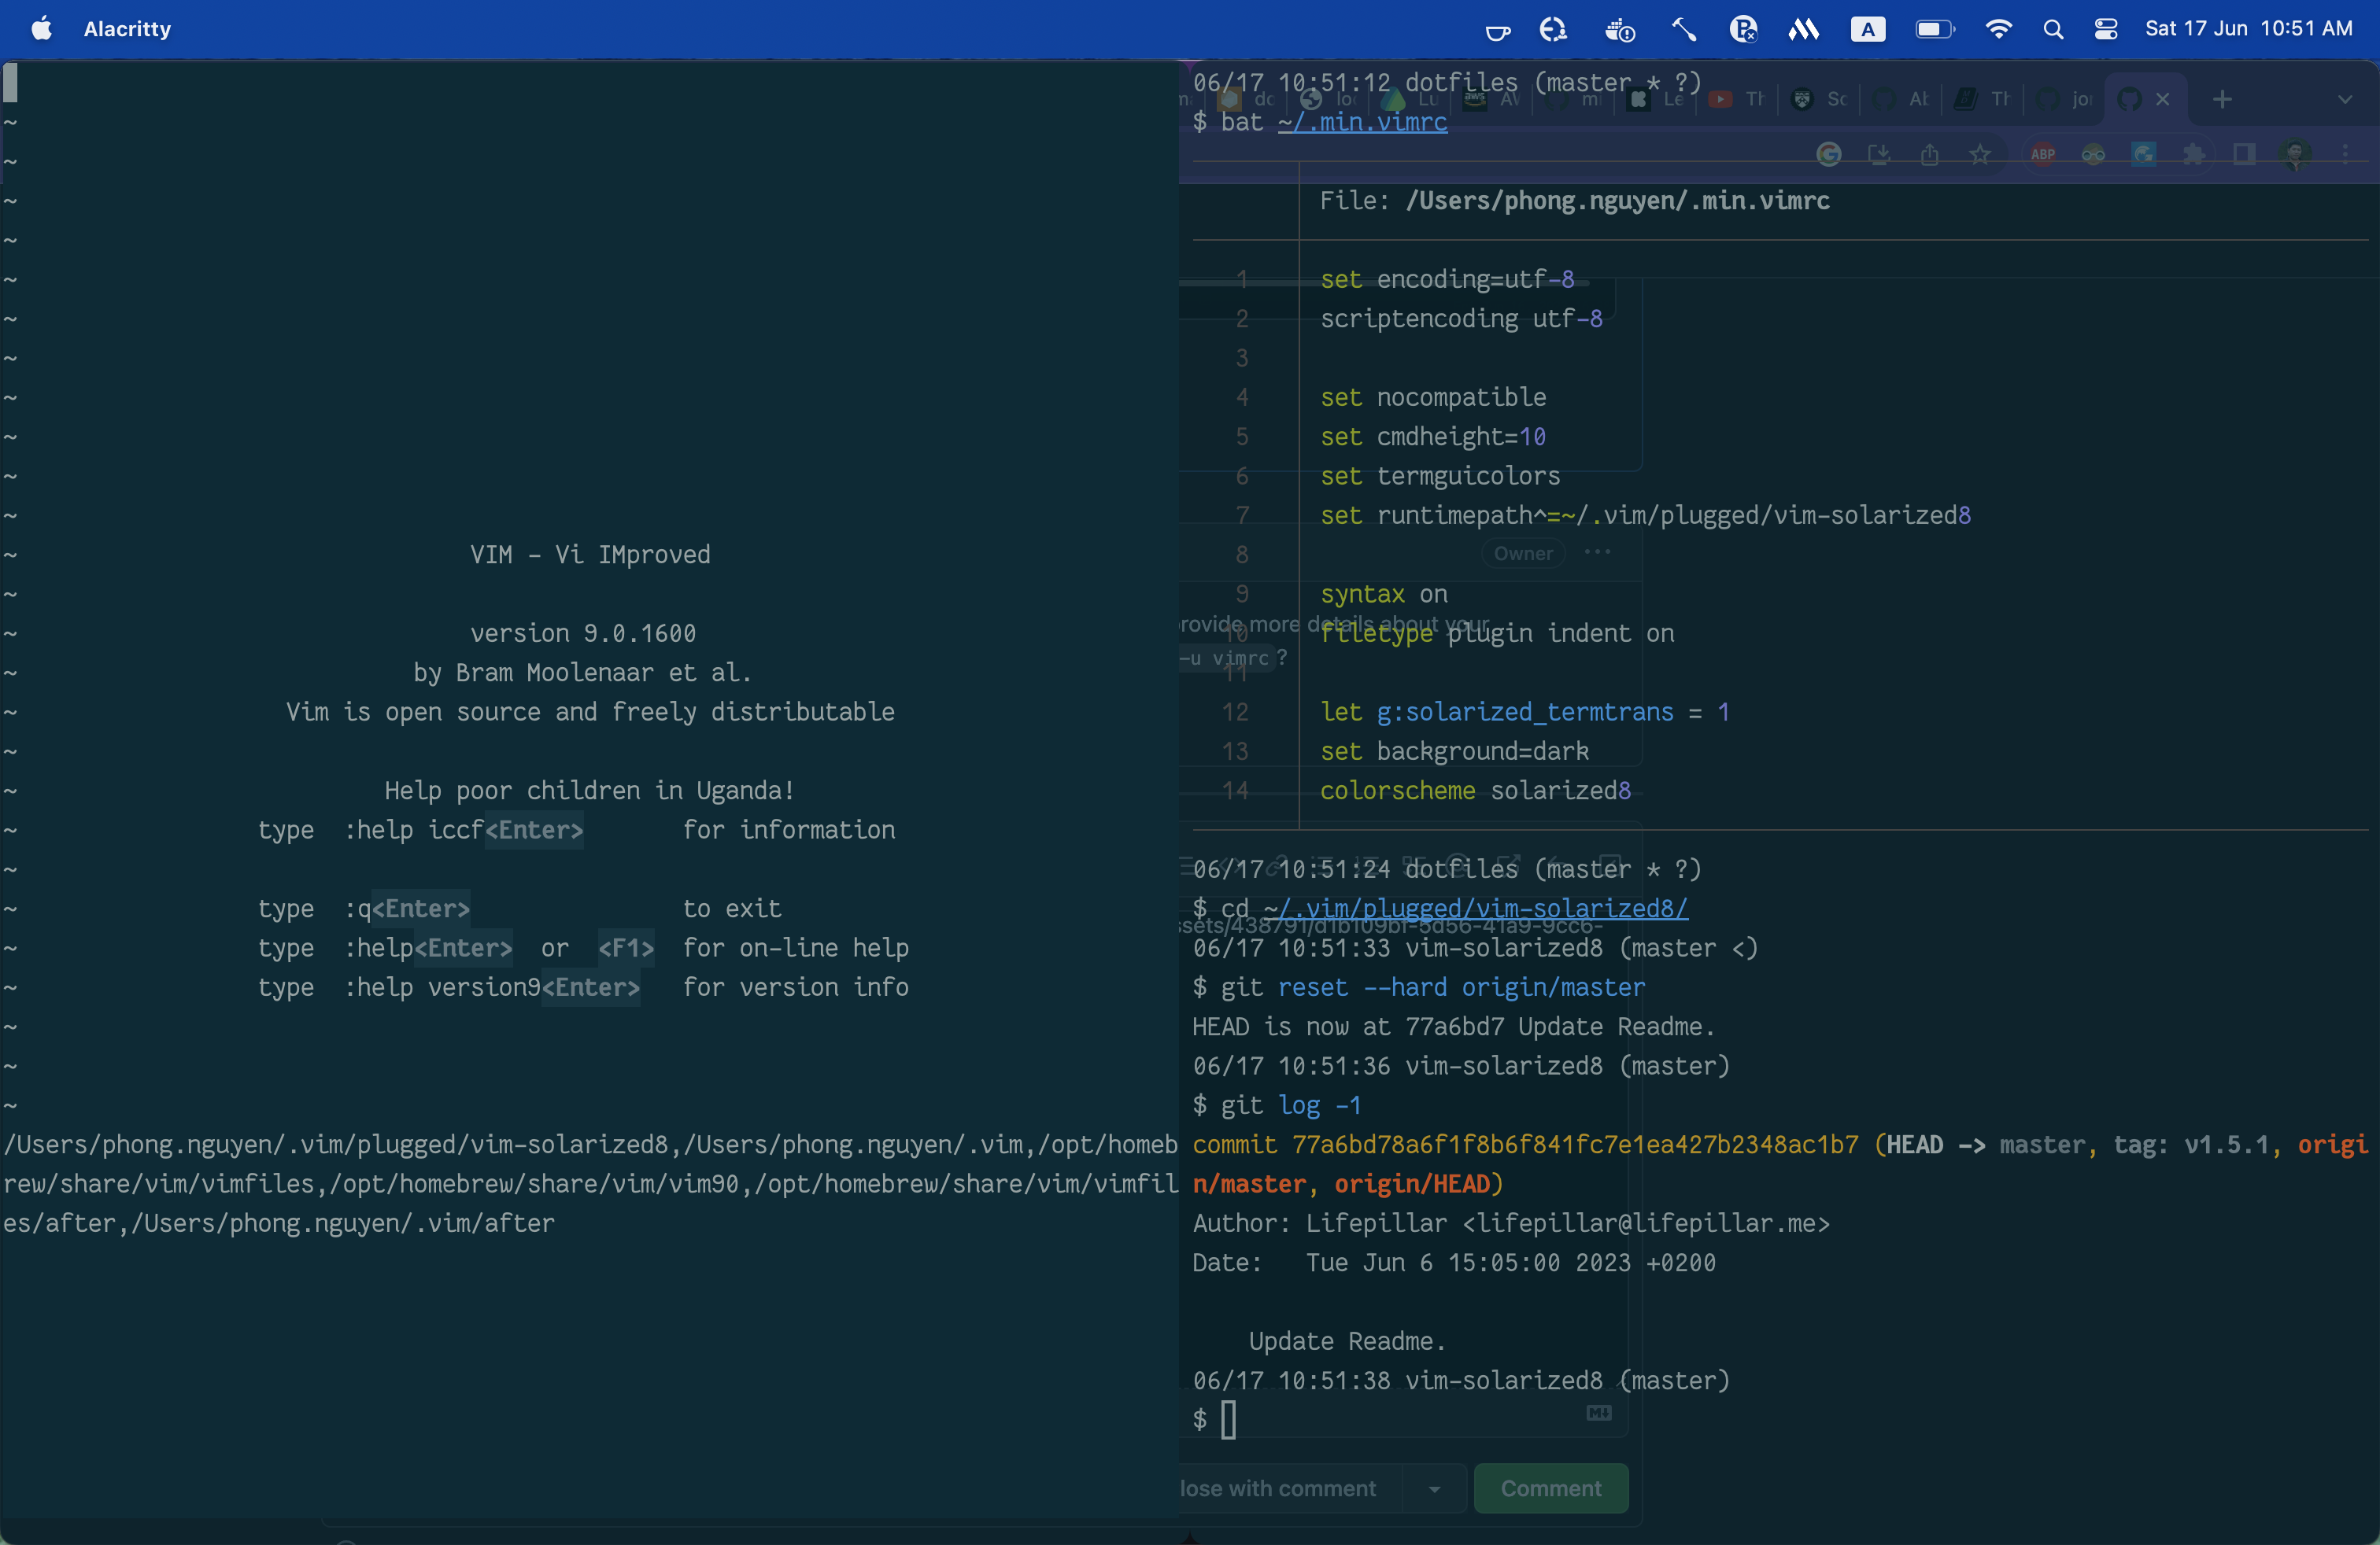Image resolution: width=2380 pixels, height=1545 pixels.
Task: Expand the ellipsis menu next to Owner badge
Action: pyautogui.click(x=1596, y=551)
